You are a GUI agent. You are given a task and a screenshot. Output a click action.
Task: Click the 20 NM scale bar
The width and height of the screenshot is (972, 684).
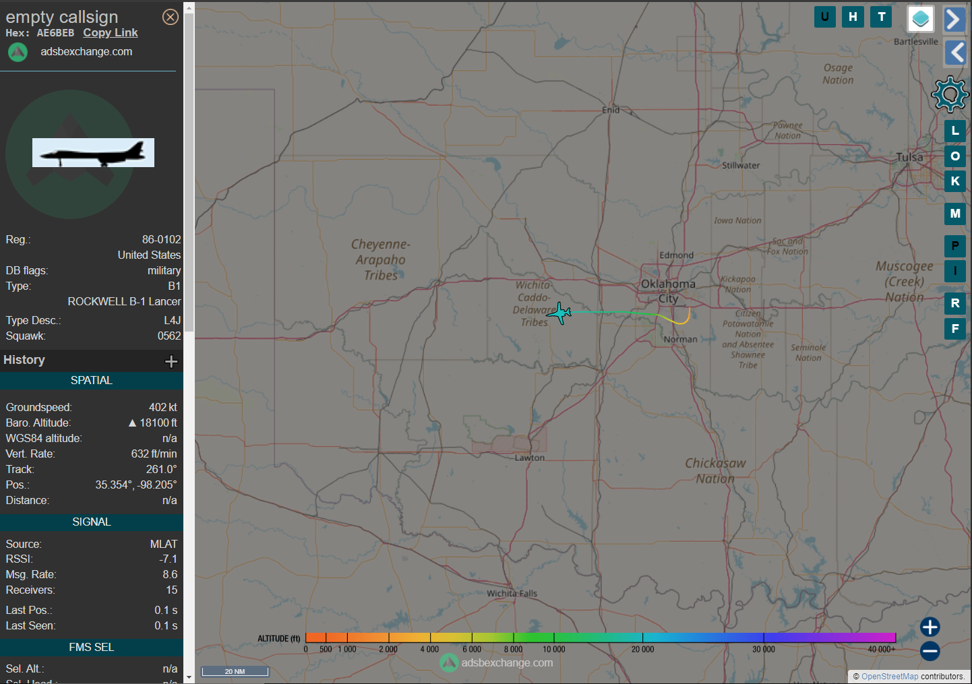coord(235,671)
